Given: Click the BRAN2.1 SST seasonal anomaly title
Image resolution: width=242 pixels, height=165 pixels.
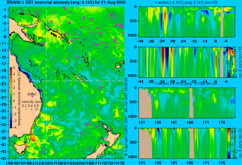Looking at the screenshot, I should click(66, 2).
